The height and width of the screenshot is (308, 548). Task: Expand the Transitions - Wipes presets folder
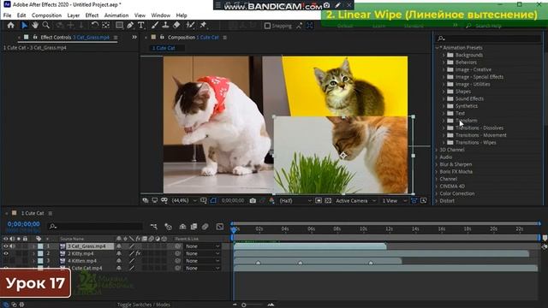[x=444, y=143]
